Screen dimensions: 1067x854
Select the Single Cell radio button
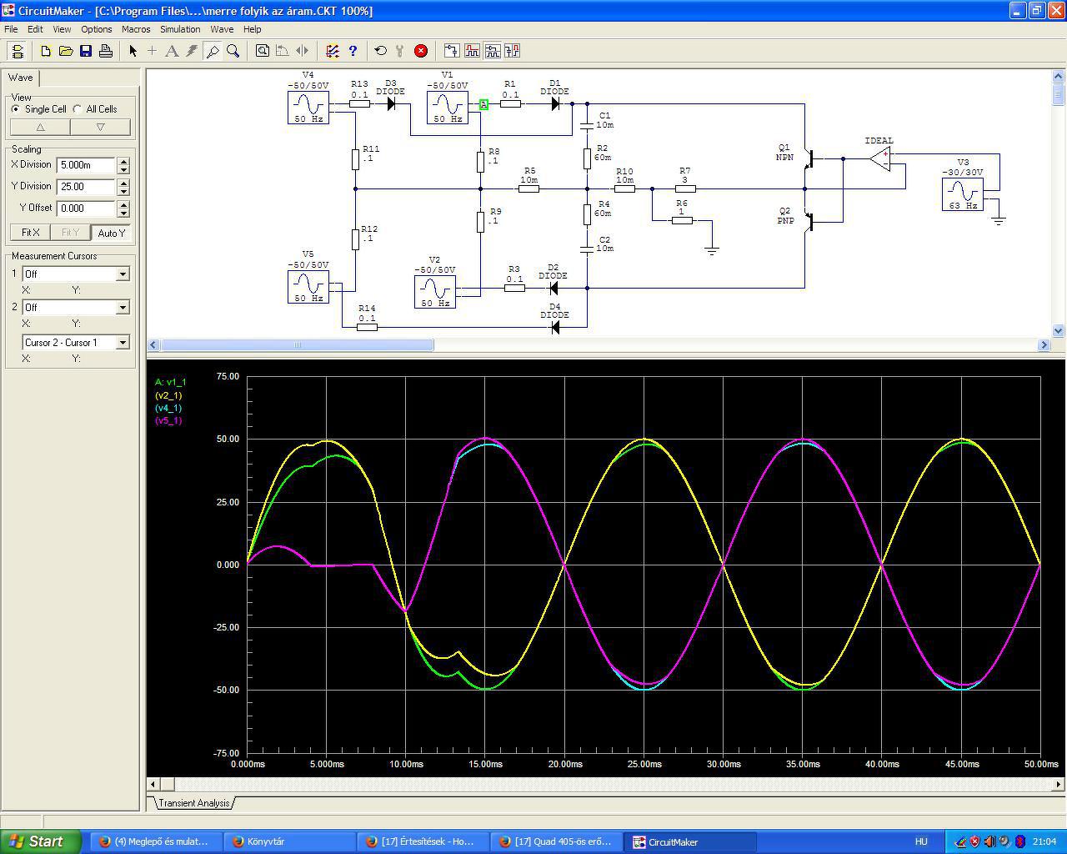[x=16, y=109]
